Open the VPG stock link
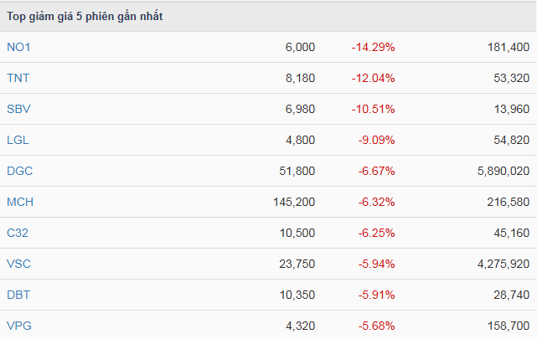Image resolution: width=537 pixels, height=339 pixels. click(19, 326)
